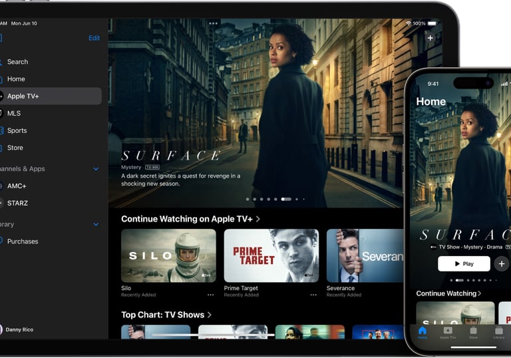
Task: Open third Top Chart show thumbnail
Action: [x=310, y=332]
